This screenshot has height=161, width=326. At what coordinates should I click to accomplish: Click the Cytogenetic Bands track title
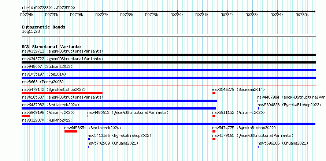tap(44, 27)
